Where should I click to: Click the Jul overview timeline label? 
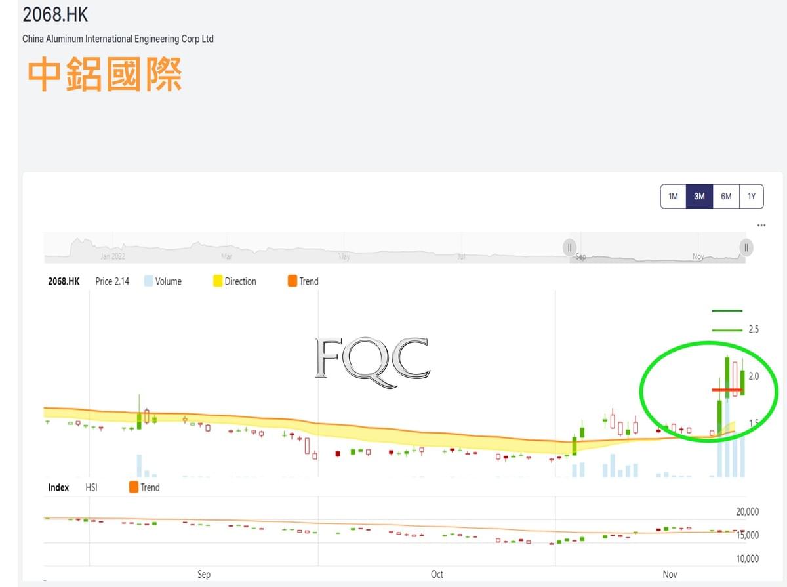pyautogui.click(x=462, y=256)
